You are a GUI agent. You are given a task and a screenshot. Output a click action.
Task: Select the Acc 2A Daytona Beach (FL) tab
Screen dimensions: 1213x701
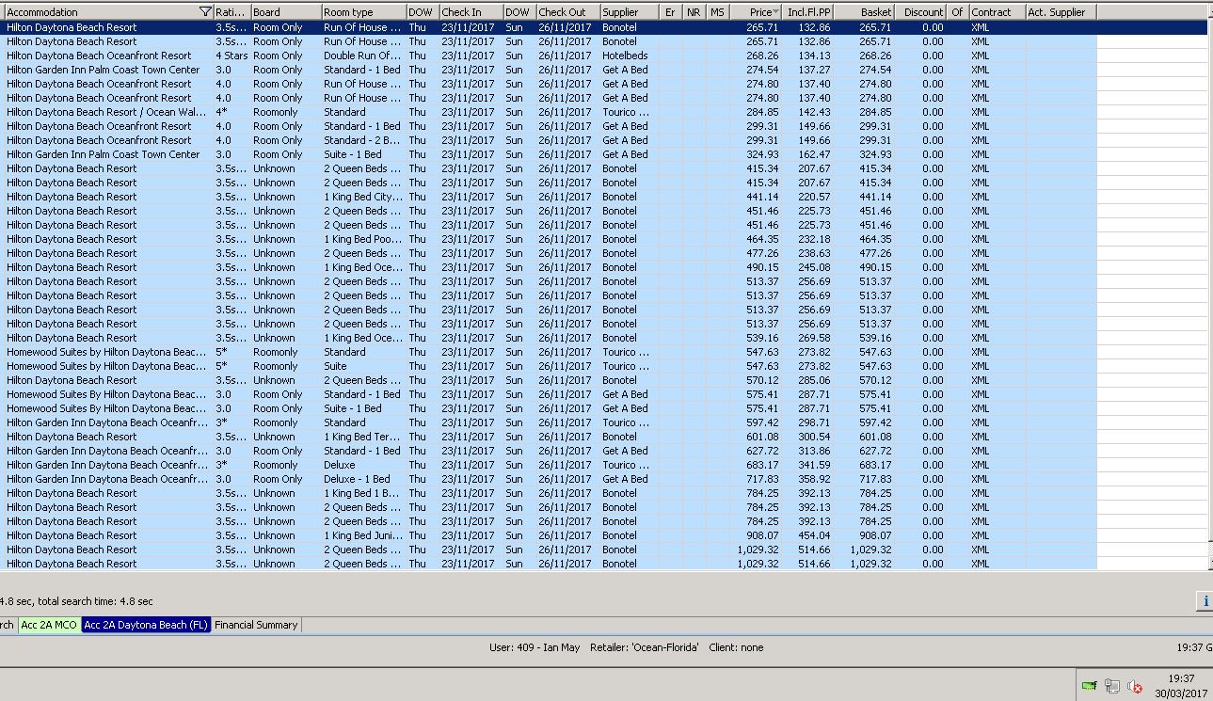146,625
